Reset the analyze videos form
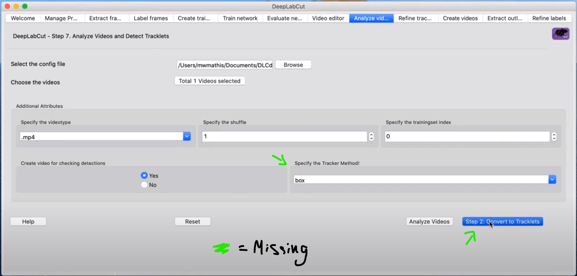Screen dimensions: 577x276 (192, 221)
